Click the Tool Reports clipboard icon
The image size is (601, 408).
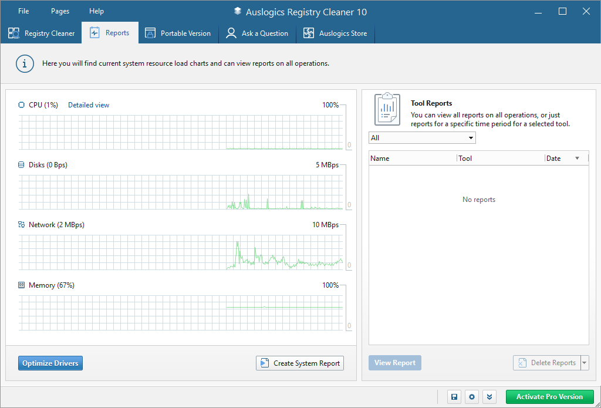[387, 109]
